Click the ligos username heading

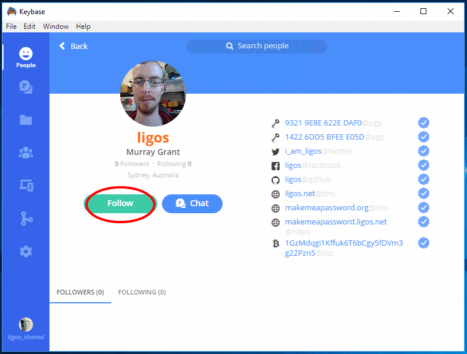click(153, 138)
